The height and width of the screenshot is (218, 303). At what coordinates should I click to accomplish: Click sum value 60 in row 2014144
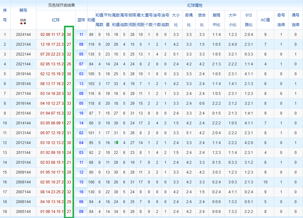pyautogui.click(x=91, y=123)
